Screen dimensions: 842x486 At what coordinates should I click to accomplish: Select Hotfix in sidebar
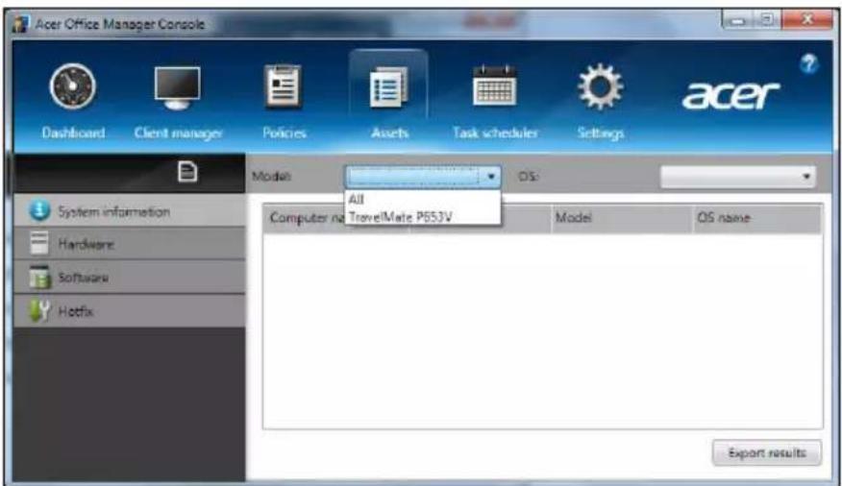(130, 310)
